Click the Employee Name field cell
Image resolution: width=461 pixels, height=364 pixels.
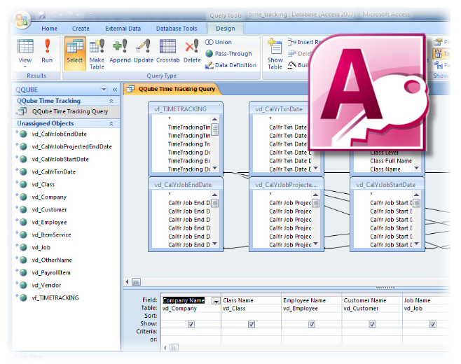pos(311,300)
